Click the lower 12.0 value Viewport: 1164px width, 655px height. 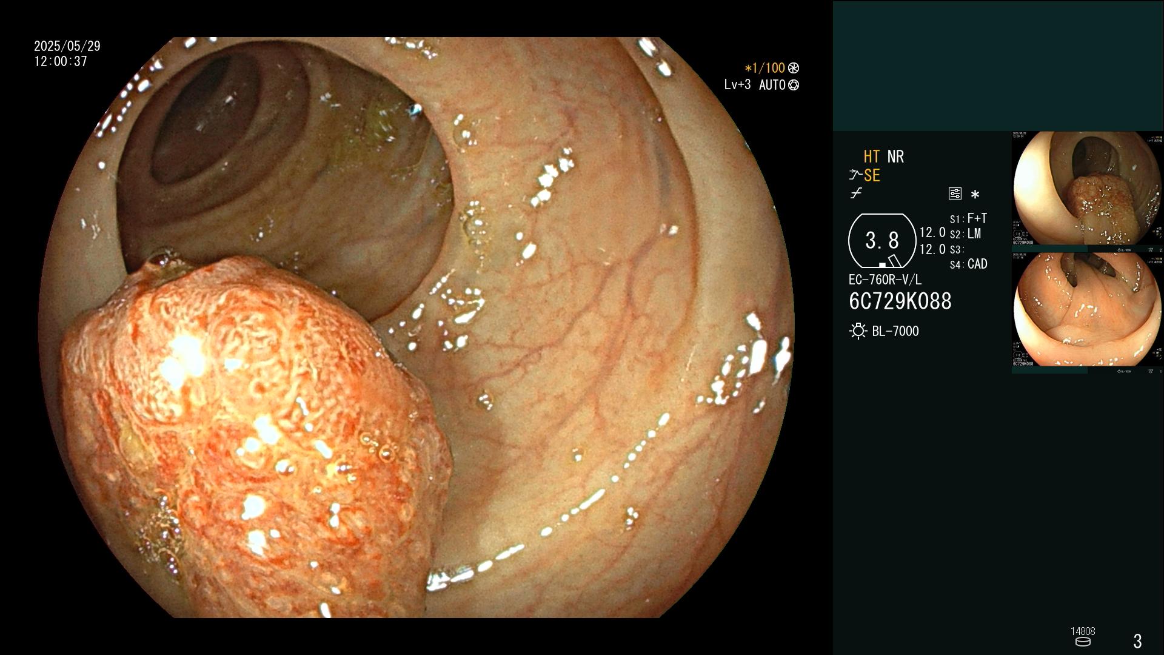pyautogui.click(x=932, y=249)
